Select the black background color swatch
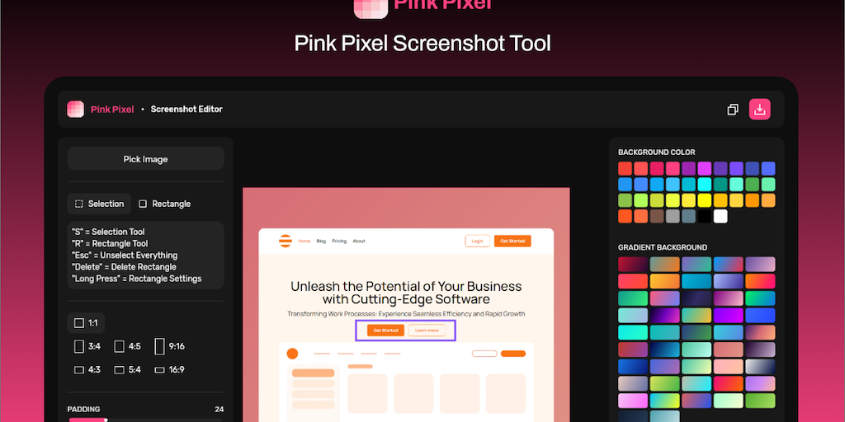The width and height of the screenshot is (845, 422). pos(705,217)
